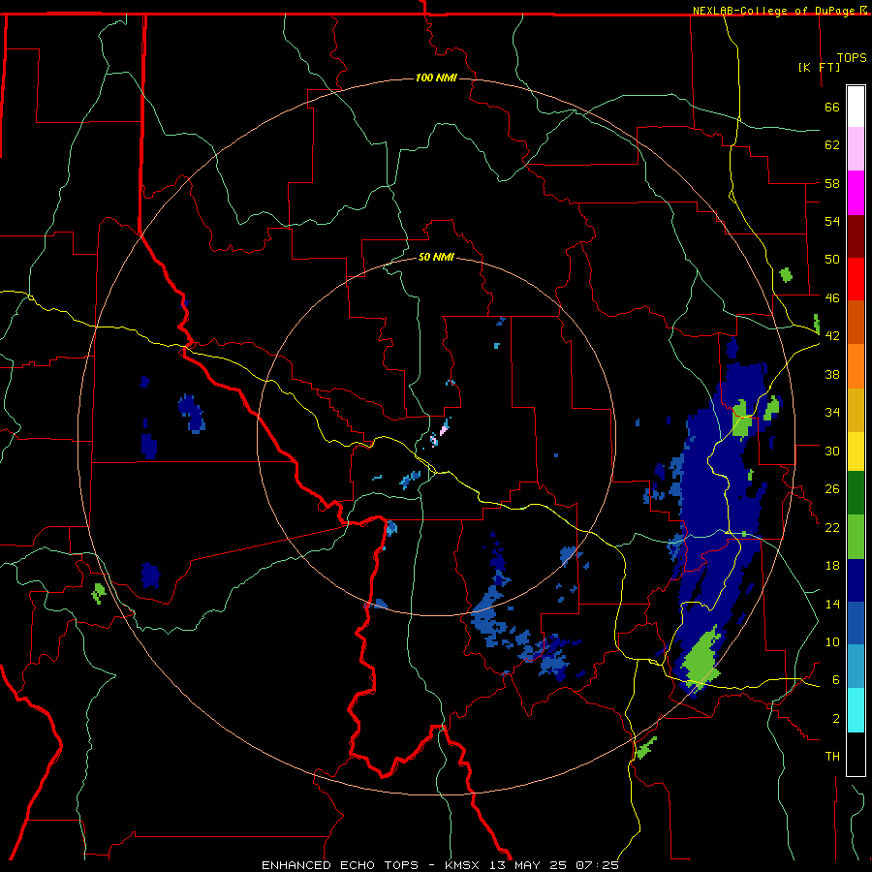872x872 pixels.
Task: Click the legend value 54
Action: pos(832,221)
